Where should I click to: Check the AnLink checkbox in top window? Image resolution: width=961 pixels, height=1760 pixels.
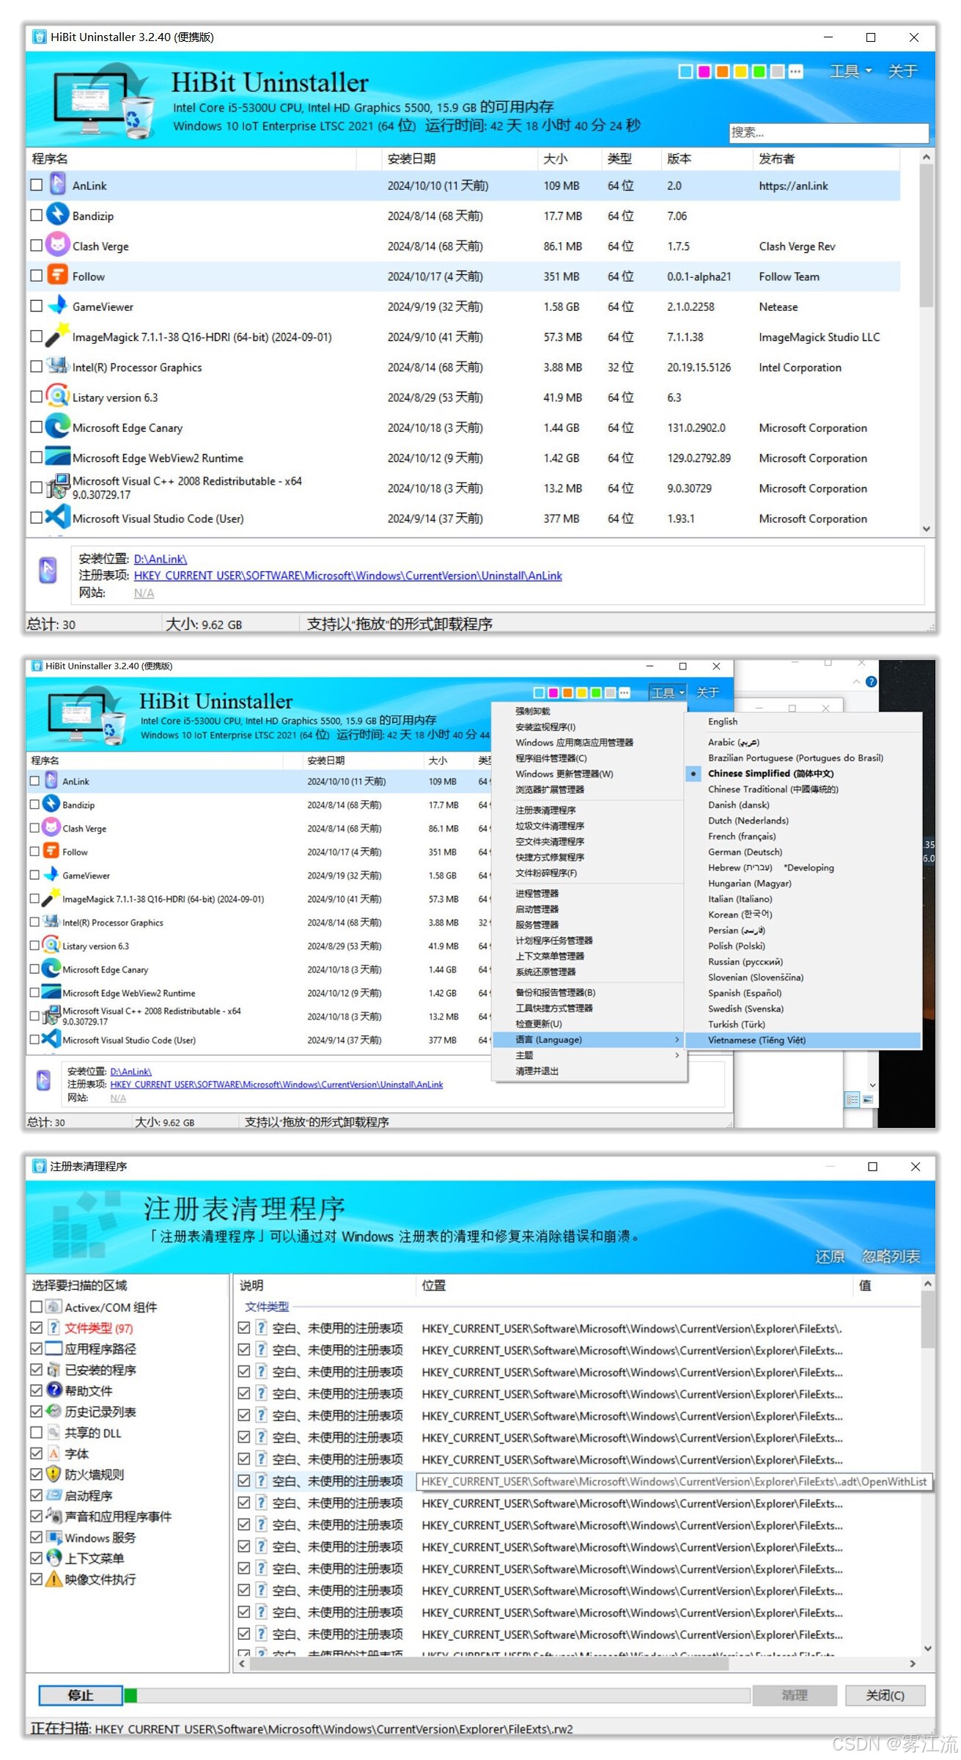point(36,185)
